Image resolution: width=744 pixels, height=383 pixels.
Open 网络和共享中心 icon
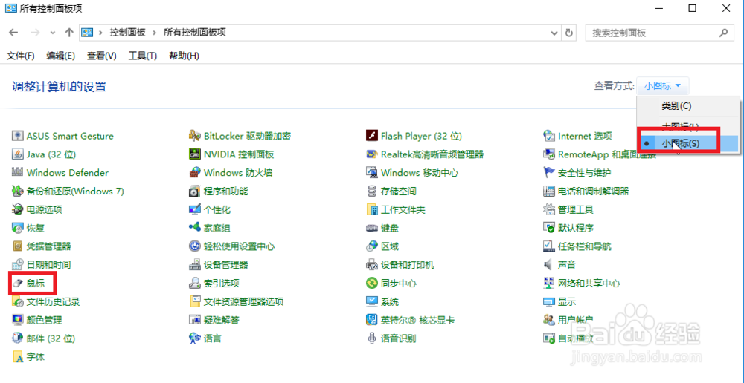(x=549, y=283)
